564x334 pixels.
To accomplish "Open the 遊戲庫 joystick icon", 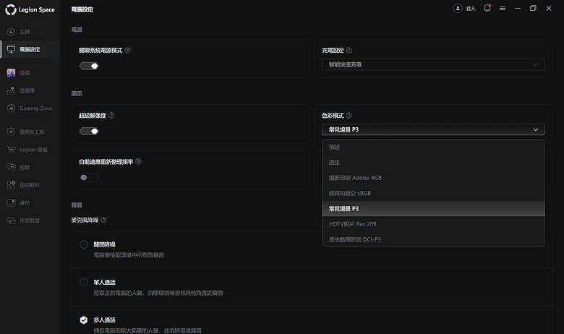I will tap(11, 90).
